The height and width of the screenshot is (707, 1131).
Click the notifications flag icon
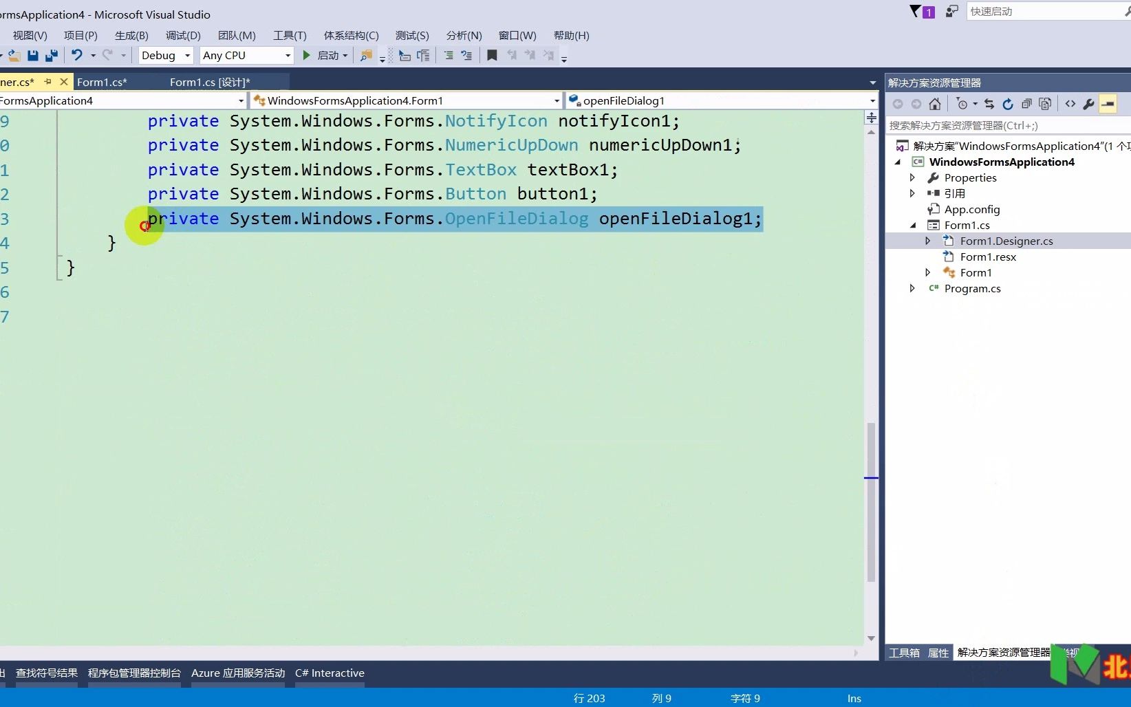coord(921,12)
